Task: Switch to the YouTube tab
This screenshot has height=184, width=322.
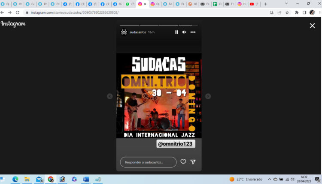Action: pyautogui.click(x=254, y=4)
